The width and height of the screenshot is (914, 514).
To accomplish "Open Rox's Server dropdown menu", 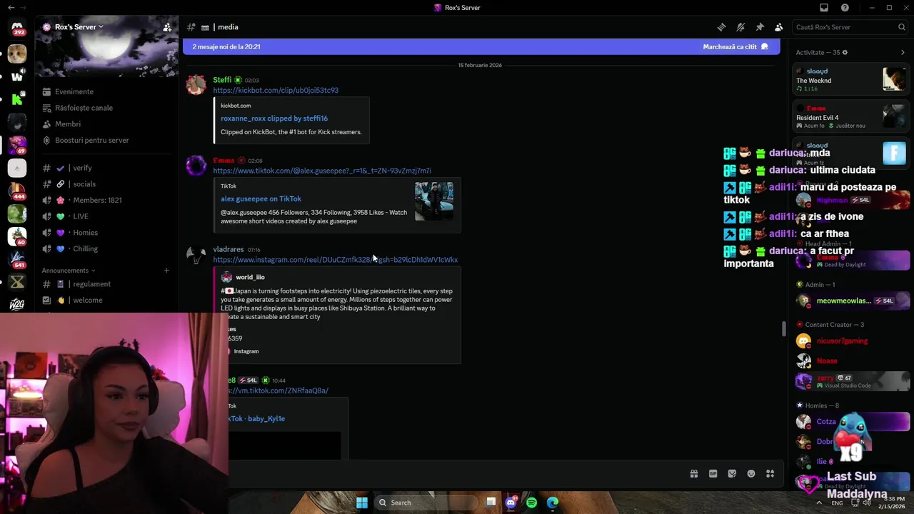I will point(79,27).
